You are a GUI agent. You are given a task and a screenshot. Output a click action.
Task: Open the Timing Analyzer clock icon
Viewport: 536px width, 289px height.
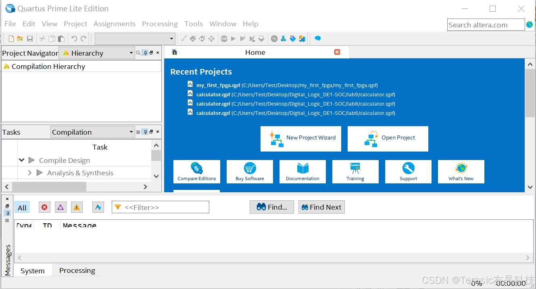[x=274, y=39]
